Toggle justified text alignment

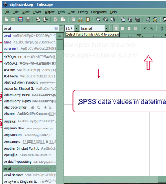(x=135, y=28)
